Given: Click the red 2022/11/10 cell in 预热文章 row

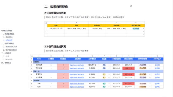Looking at the screenshot, I should pos(128,68).
